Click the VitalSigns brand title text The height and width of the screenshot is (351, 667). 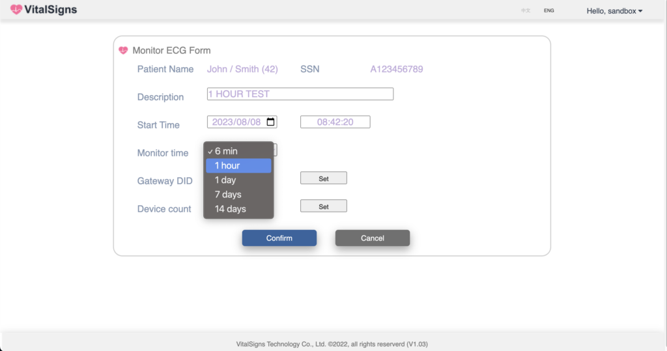pos(51,10)
